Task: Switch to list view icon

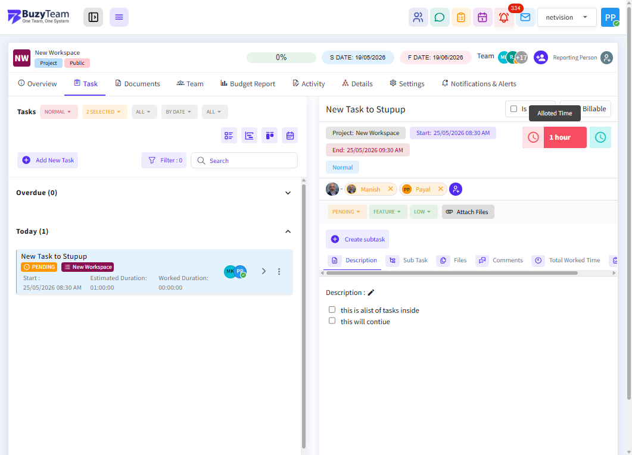Action: (229, 136)
